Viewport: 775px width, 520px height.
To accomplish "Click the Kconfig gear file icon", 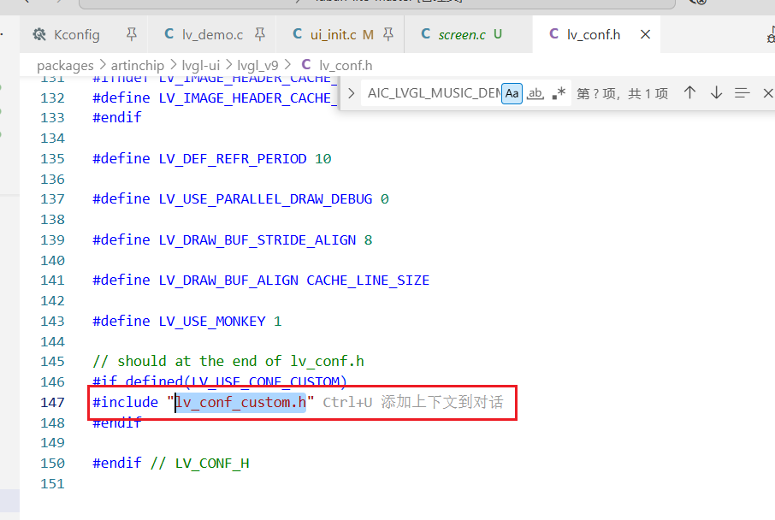I will [x=39, y=34].
